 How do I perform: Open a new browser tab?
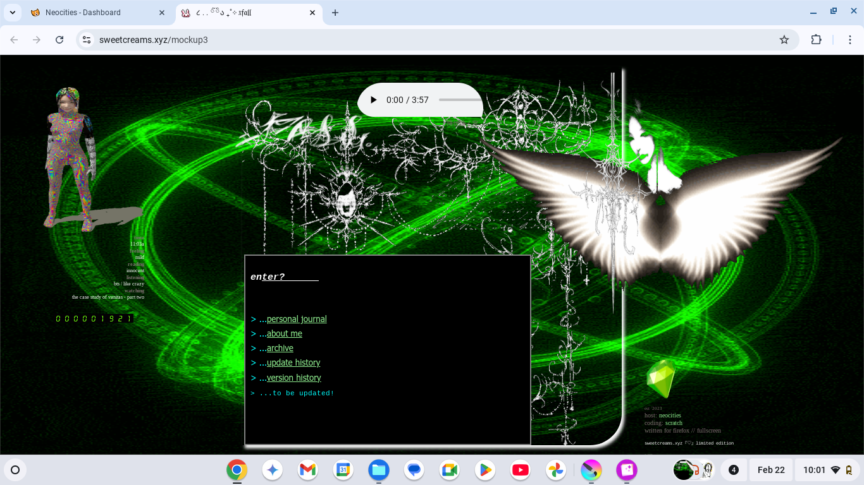coord(335,13)
